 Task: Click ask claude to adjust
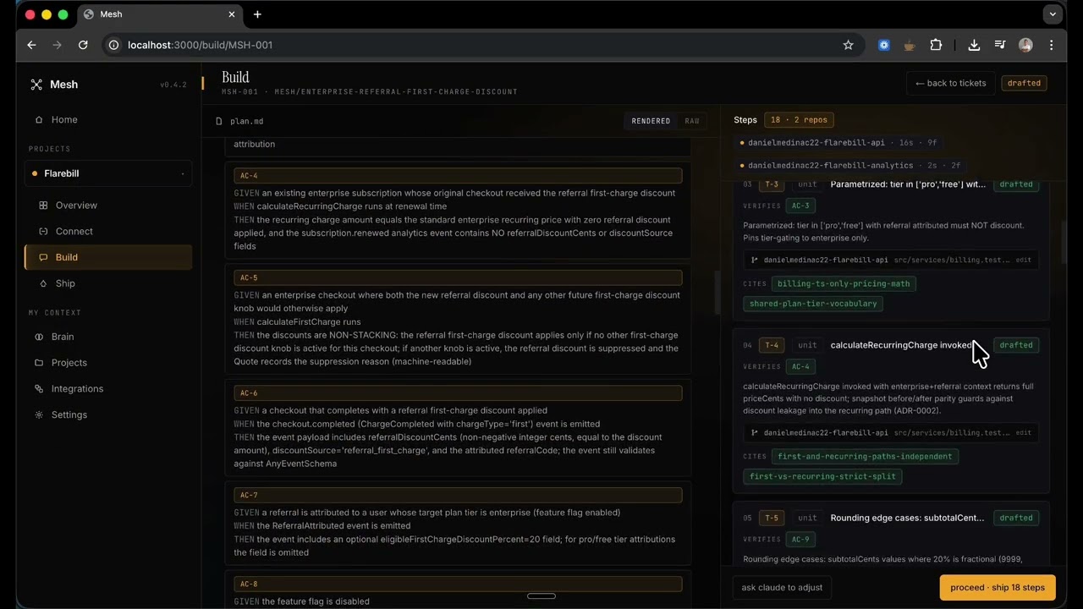click(782, 588)
